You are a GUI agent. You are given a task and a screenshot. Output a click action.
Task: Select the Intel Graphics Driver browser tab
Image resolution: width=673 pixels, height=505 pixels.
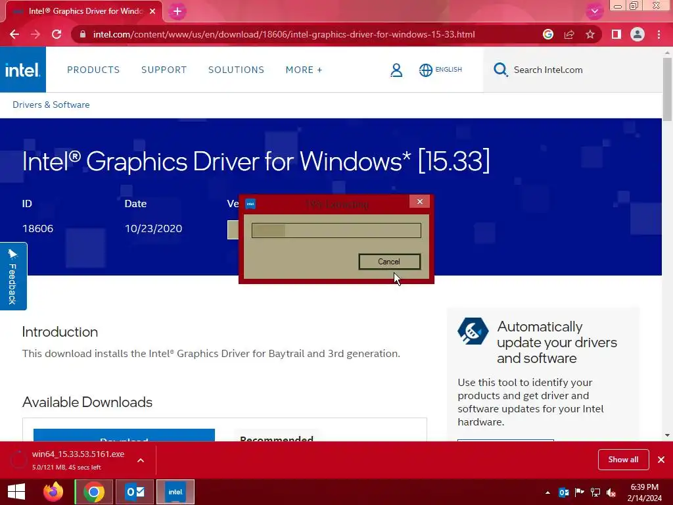[84, 11]
